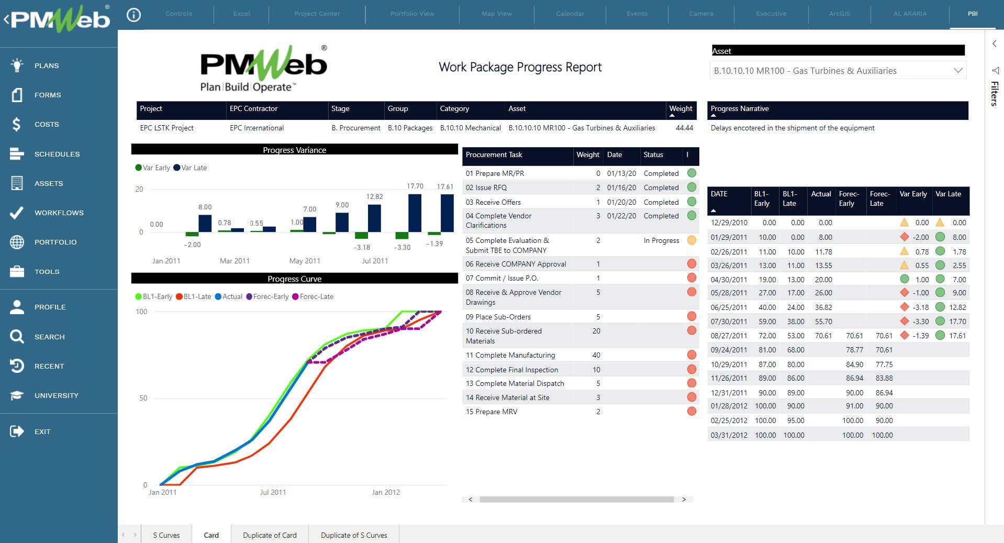Toggle the Forec-Early legend item
Viewport: 1004px width, 543px height.
tap(267, 296)
